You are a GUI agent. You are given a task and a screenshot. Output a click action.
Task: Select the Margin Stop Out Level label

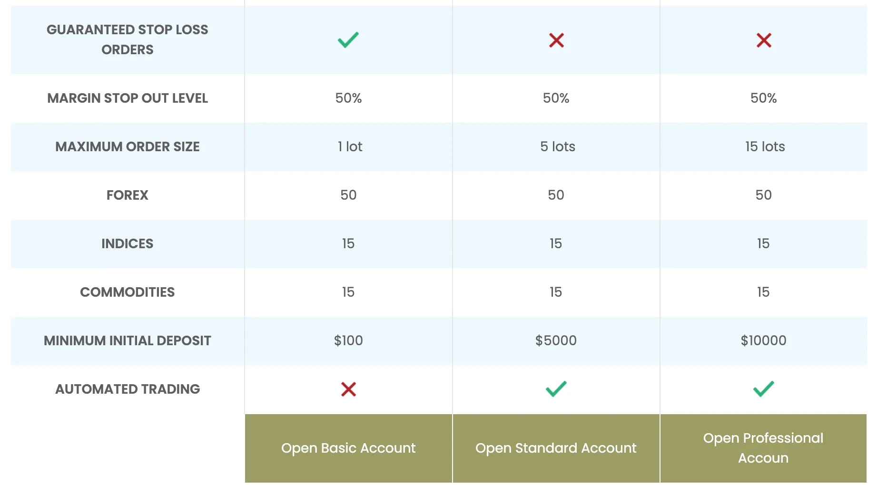pyautogui.click(x=128, y=98)
